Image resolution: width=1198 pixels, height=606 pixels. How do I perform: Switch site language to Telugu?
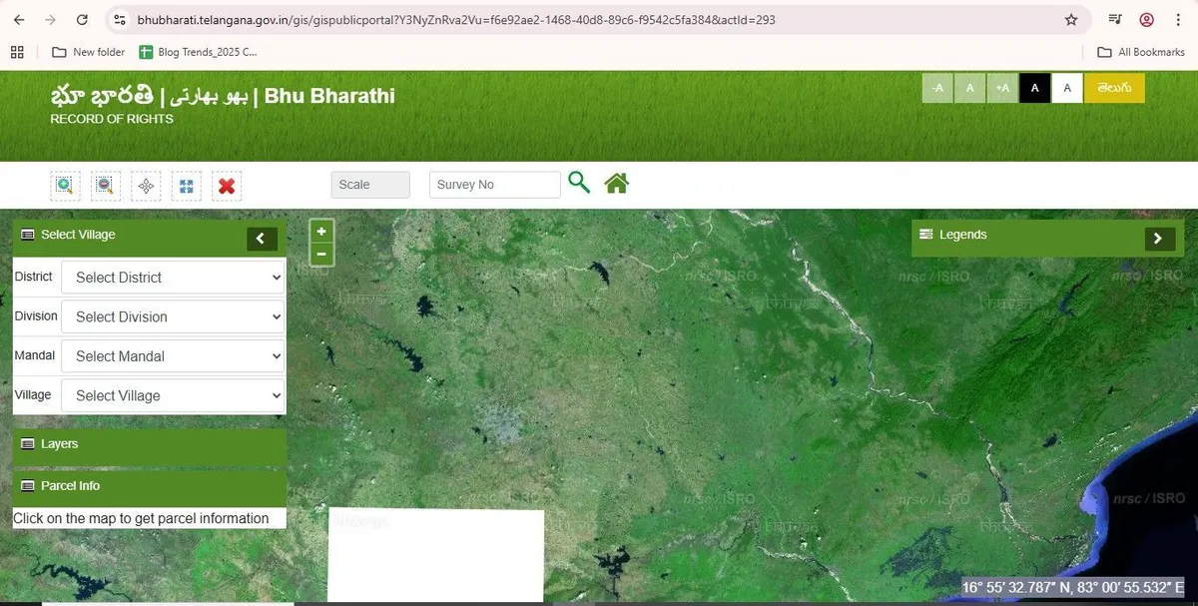coord(1115,88)
